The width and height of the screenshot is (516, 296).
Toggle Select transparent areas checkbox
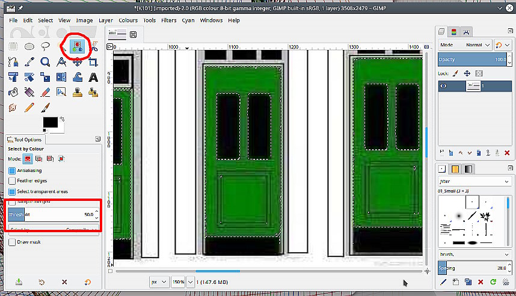tap(12, 191)
